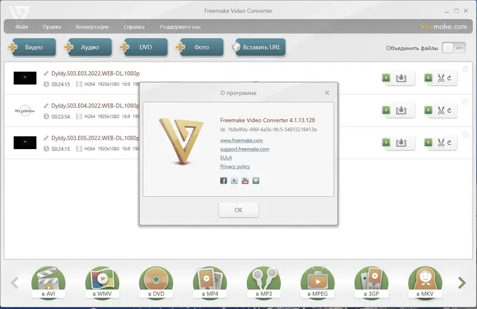Open the Privacy policy link
This screenshot has height=309, width=477.
click(x=235, y=166)
